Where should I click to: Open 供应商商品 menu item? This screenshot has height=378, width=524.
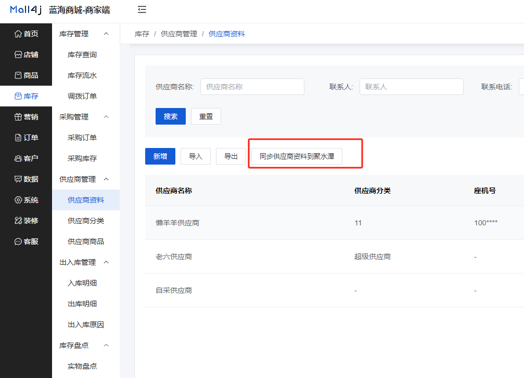[x=86, y=241]
